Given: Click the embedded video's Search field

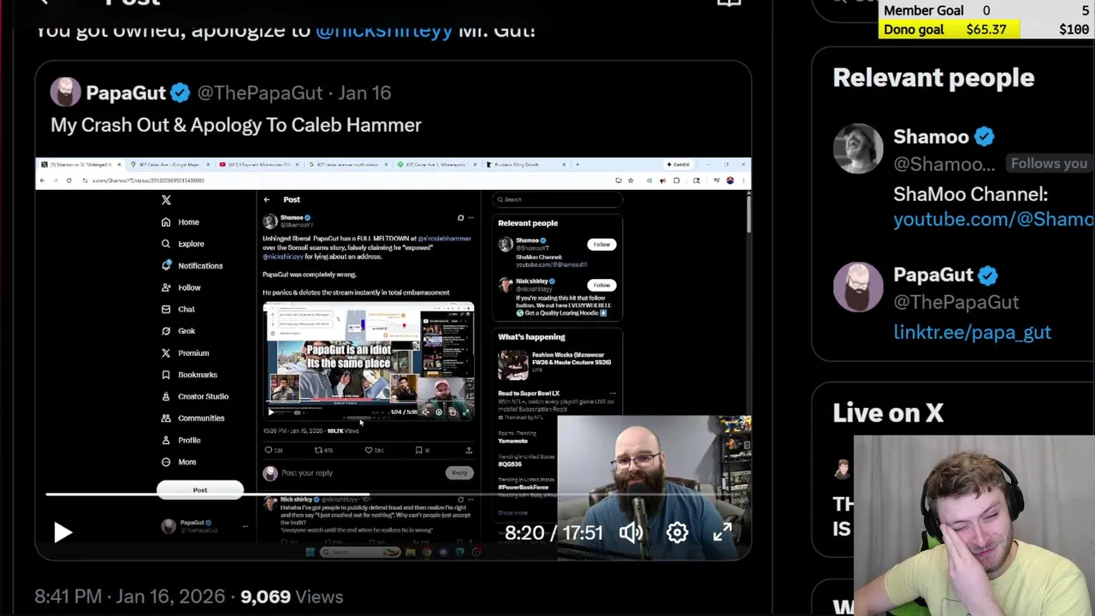Looking at the screenshot, I should point(557,199).
